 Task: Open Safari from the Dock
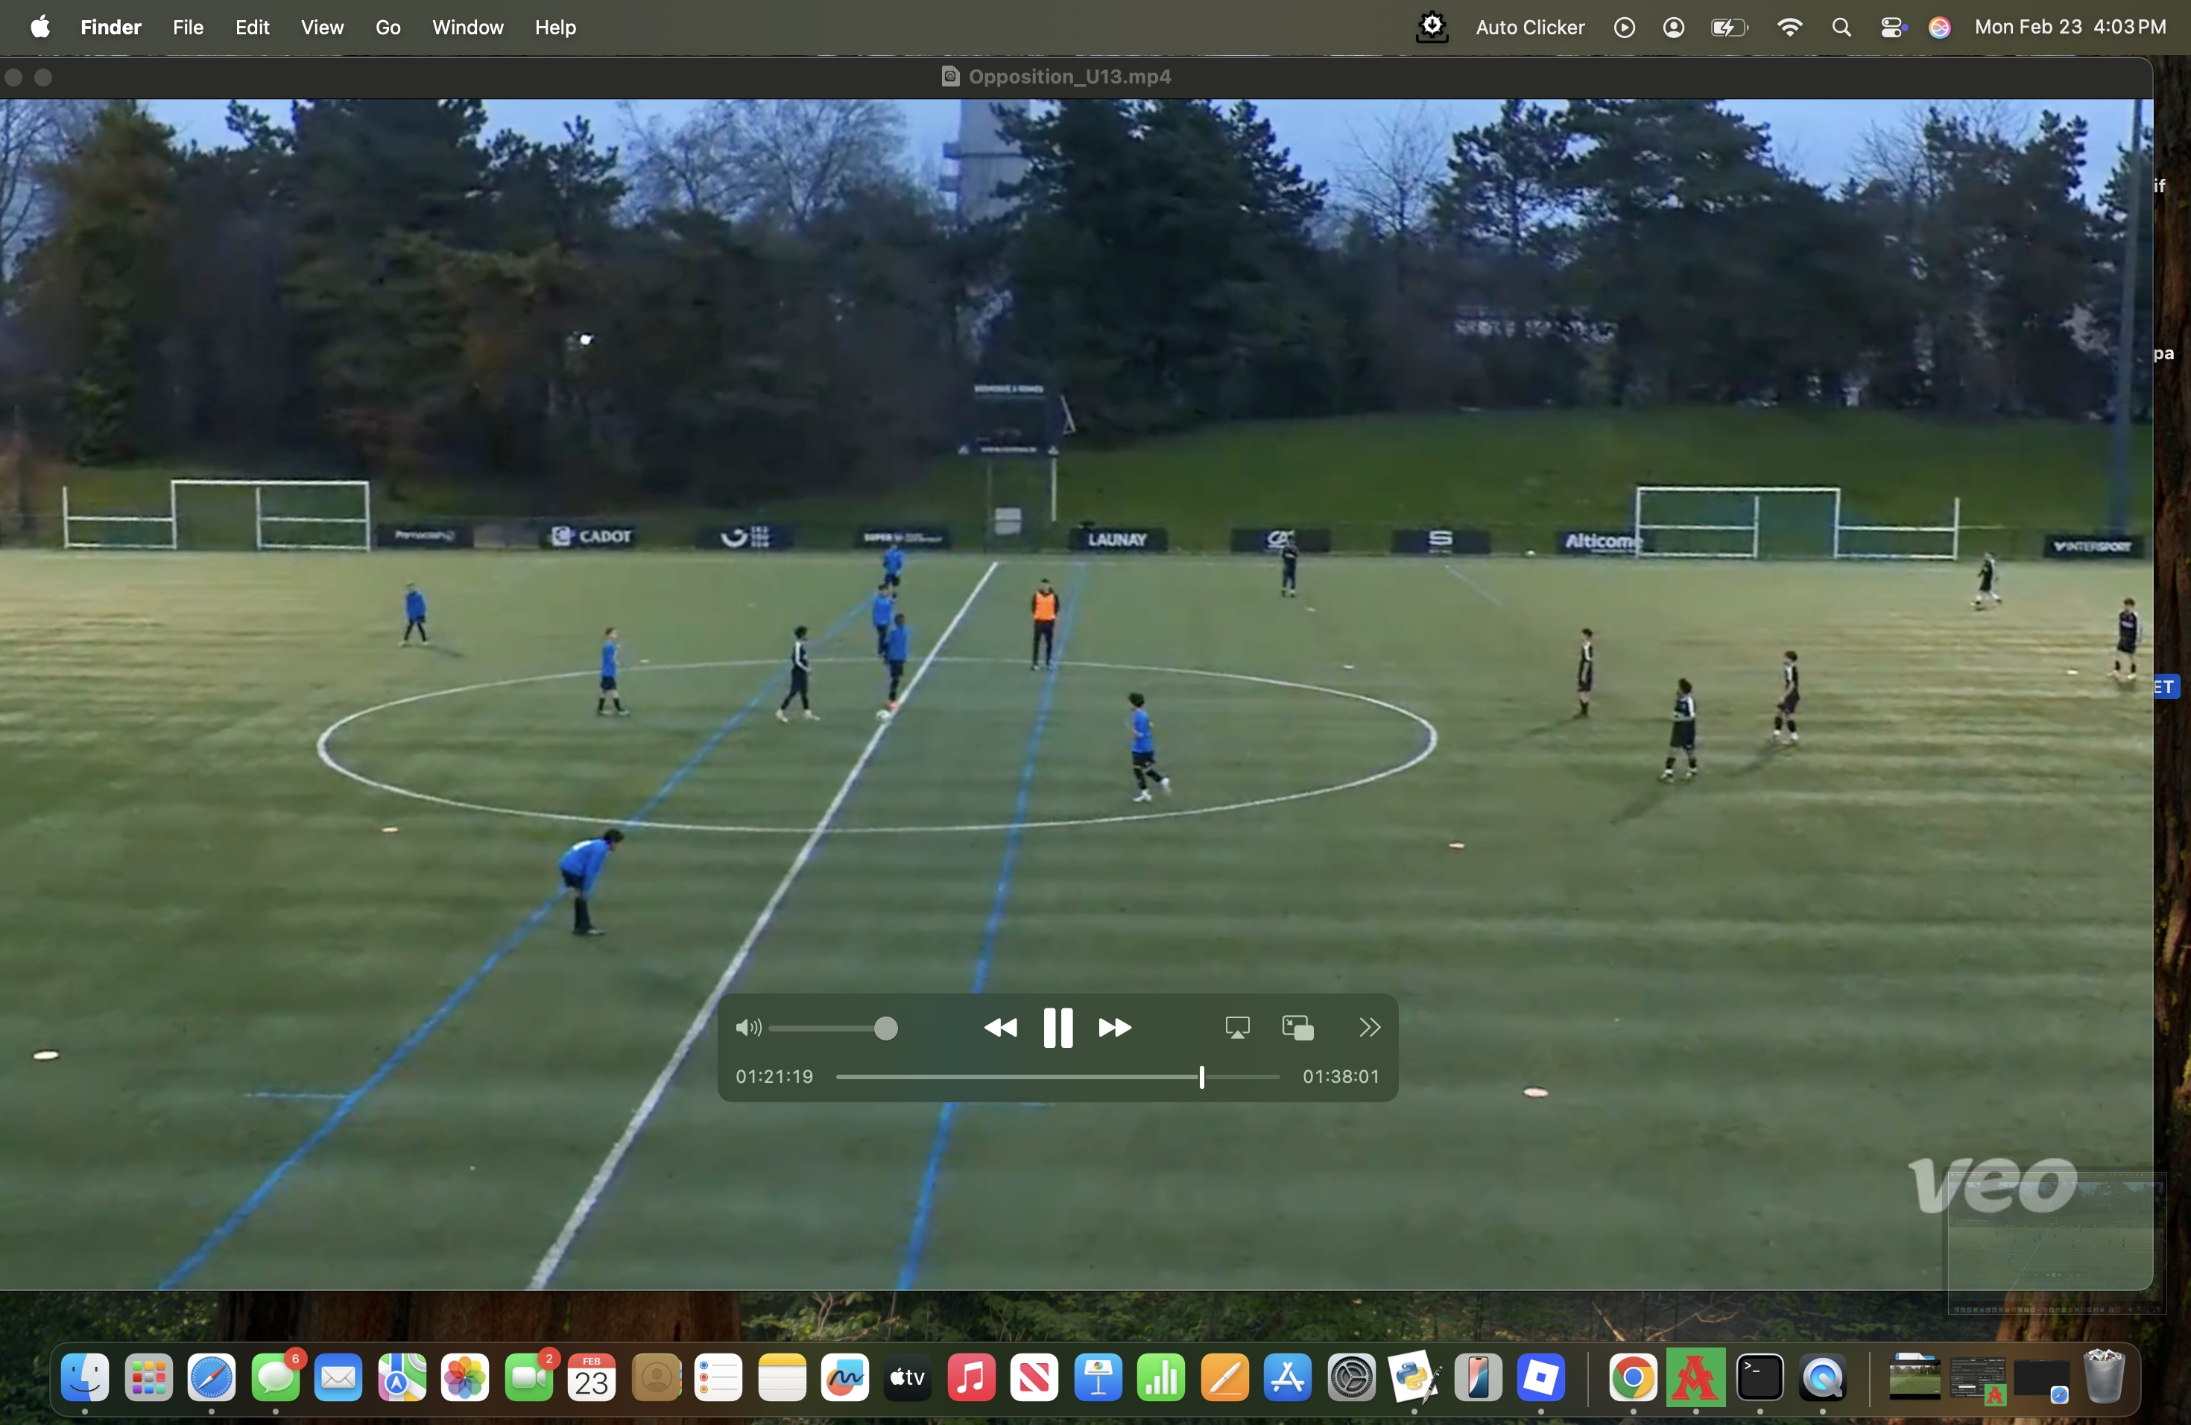coord(211,1377)
